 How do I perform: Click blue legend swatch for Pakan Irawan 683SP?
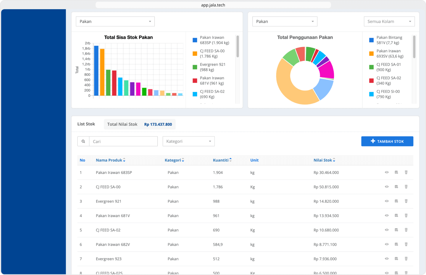195,40
